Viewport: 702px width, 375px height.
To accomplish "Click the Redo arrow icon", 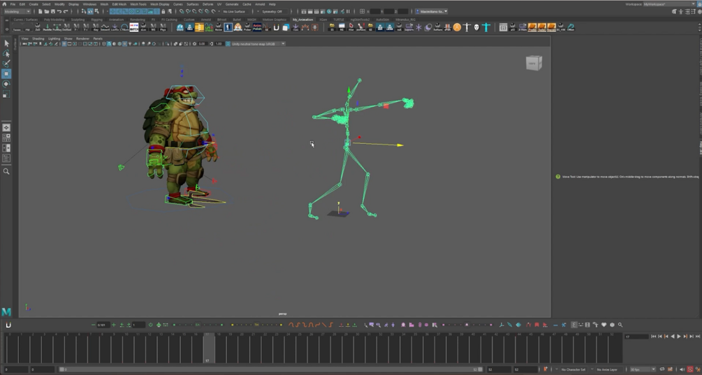I will tap(66, 11).
